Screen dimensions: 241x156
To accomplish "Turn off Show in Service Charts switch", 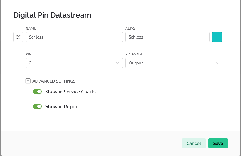I will click(37, 92).
